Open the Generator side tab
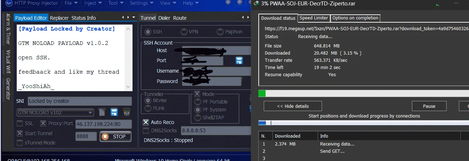 pos(8,89)
